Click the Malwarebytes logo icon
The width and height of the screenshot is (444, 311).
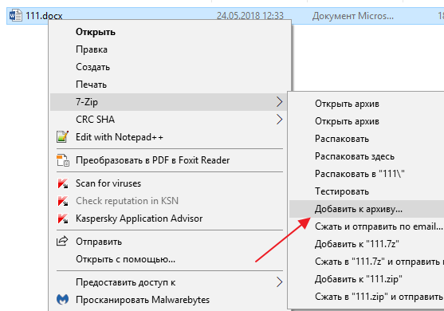pos(63,299)
